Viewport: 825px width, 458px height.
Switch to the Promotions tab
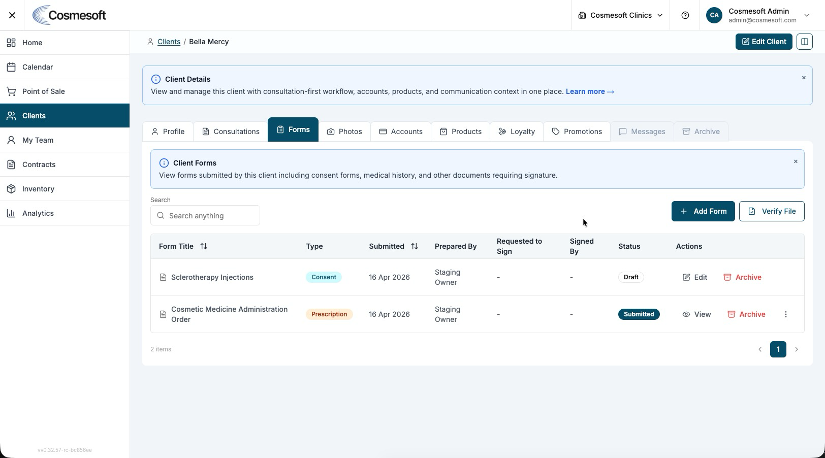pos(577,132)
